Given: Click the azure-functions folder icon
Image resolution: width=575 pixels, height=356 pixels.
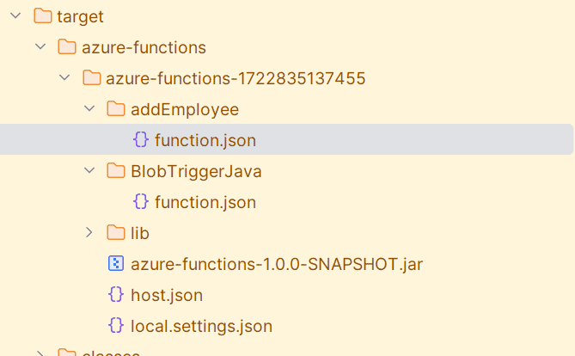Looking at the screenshot, I should tap(67, 47).
